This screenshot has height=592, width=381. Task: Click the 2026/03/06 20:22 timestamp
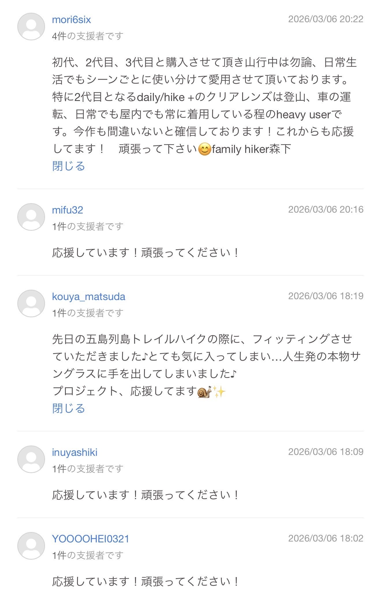click(x=326, y=19)
